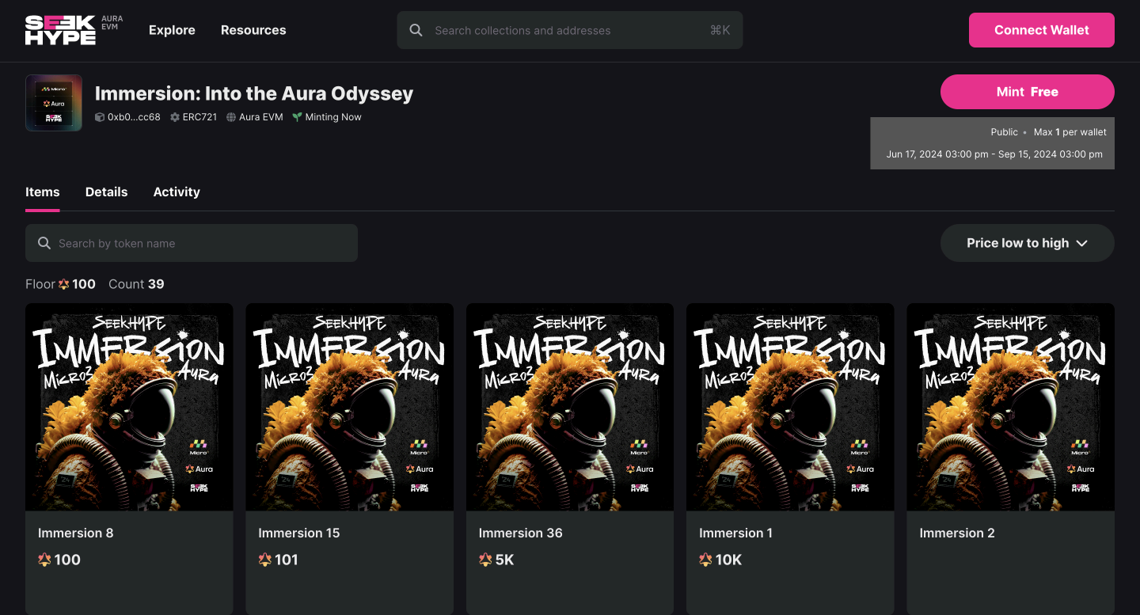Open the Immersion 15 artwork thumbnail
The height and width of the screenshot is (615, 1140).
coord(350,407)
